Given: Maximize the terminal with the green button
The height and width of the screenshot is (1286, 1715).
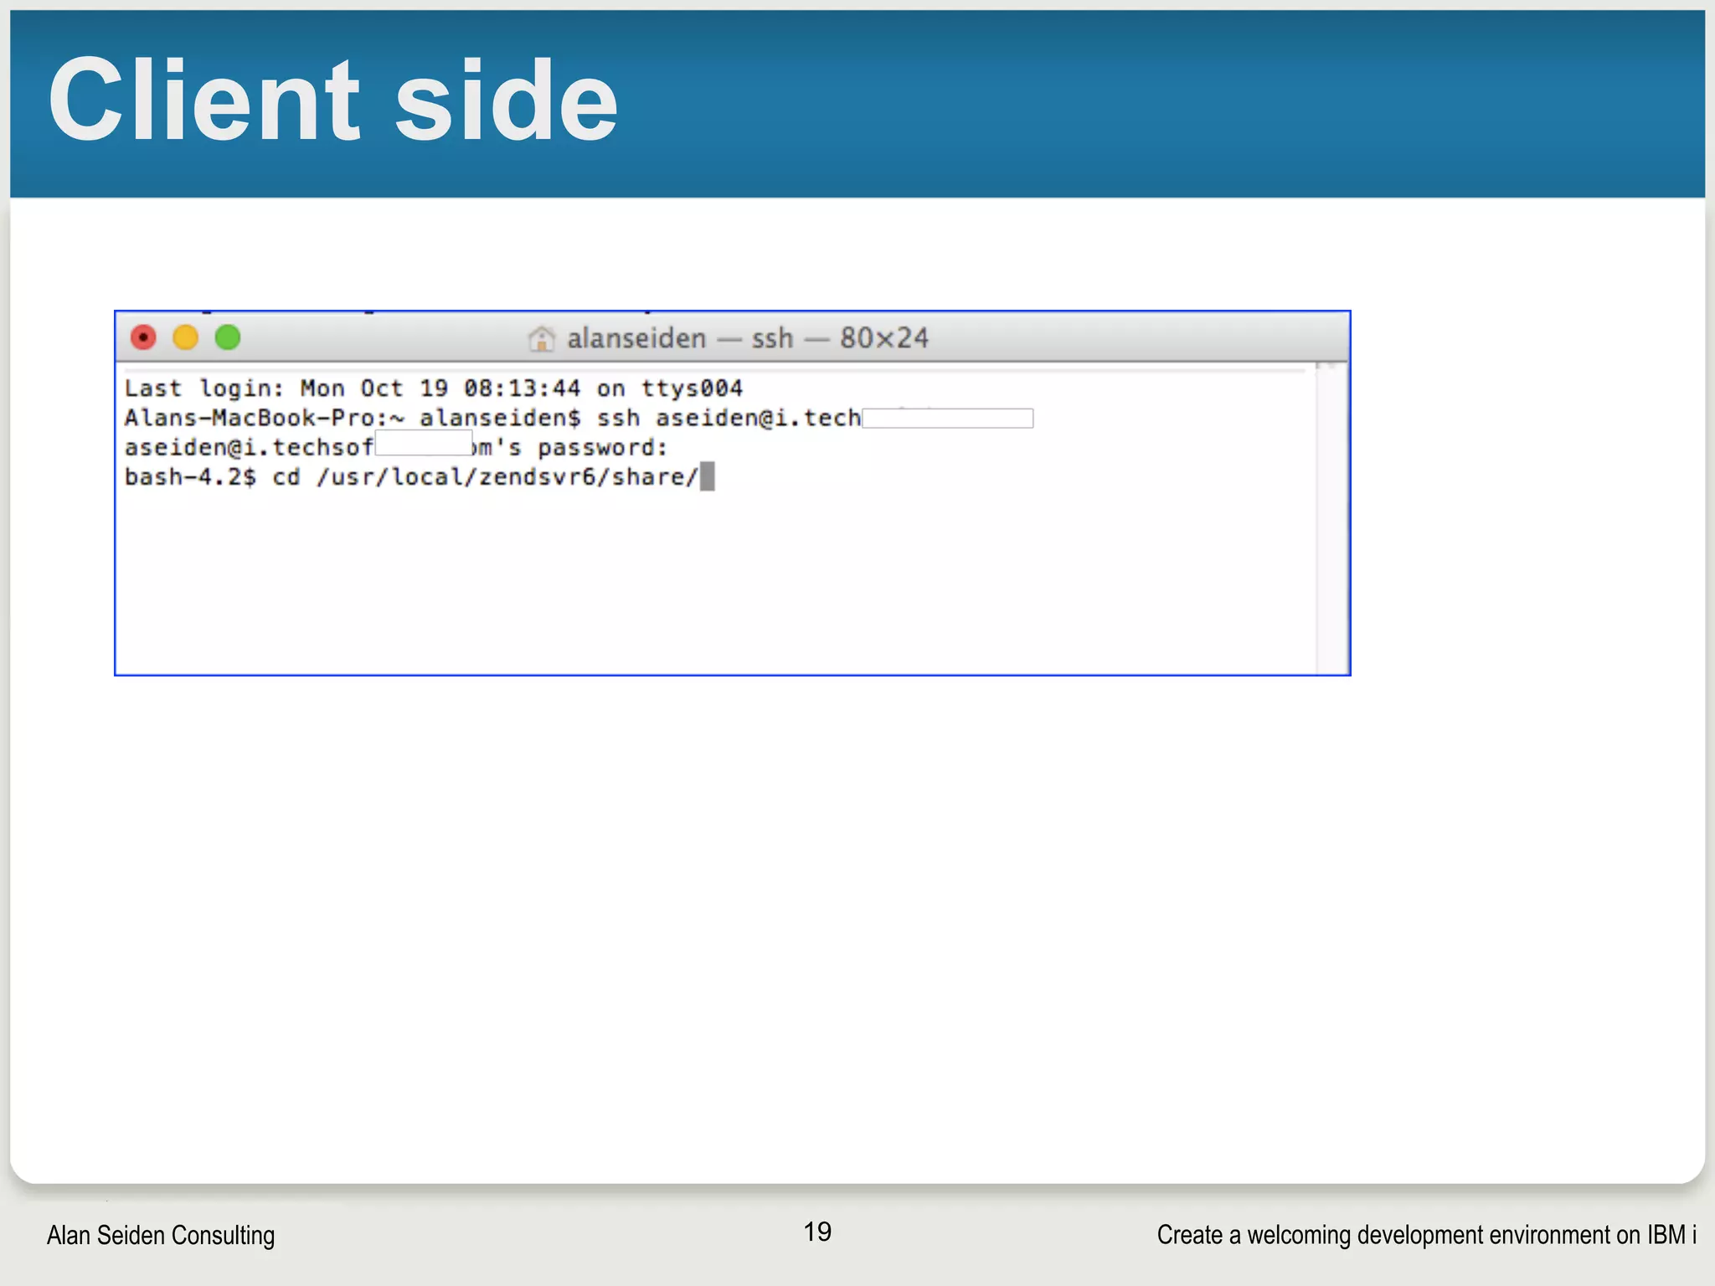Looking at the screenshot, I should 228,337.
